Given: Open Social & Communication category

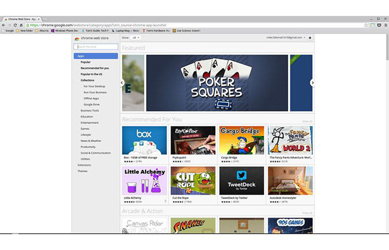Looking at the screenshot, I should [x=95, y=153].
